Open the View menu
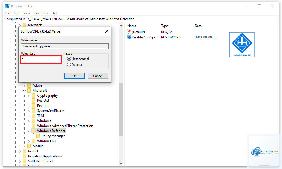282x169 pixels. click(x=27, y=13)
